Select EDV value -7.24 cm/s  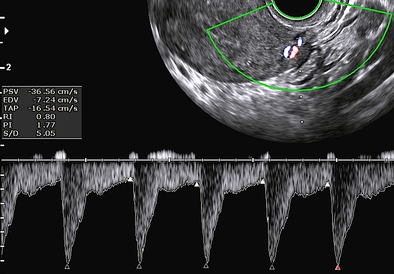point(55,100)
